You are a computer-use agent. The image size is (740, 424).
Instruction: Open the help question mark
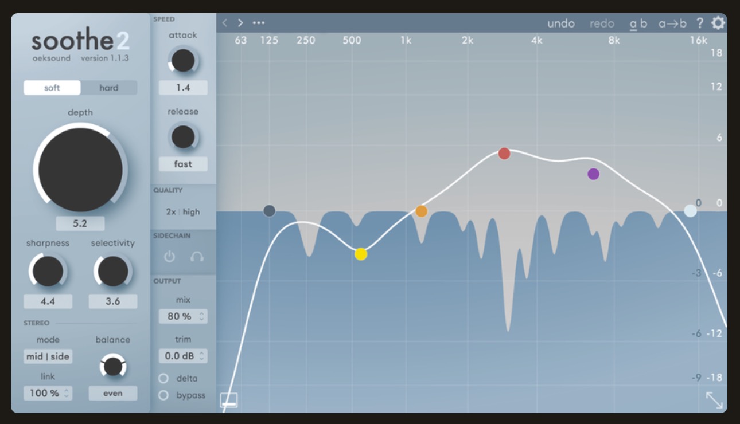[700, 23]
